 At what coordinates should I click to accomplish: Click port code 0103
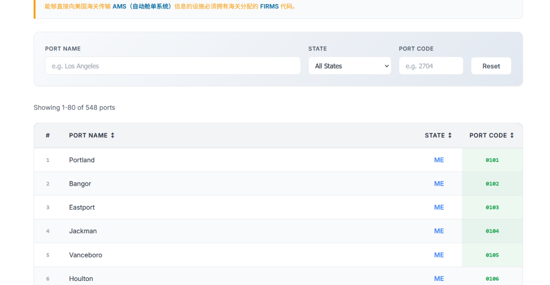pos(492,207)
